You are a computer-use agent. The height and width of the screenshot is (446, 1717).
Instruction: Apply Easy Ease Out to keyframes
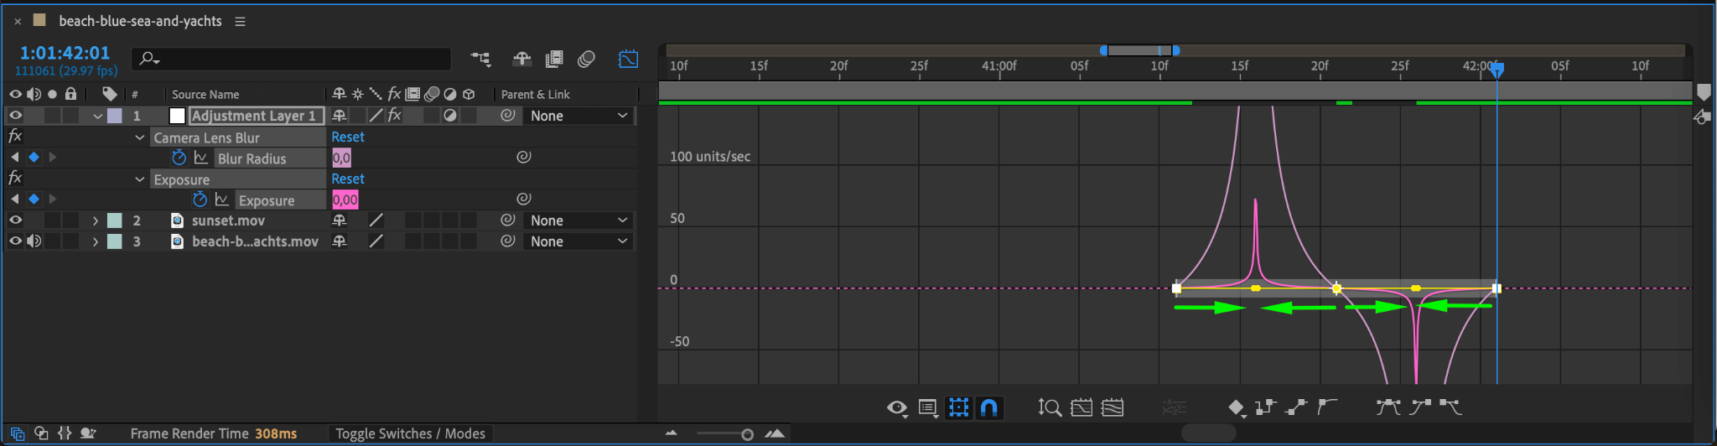[1450, 407]
